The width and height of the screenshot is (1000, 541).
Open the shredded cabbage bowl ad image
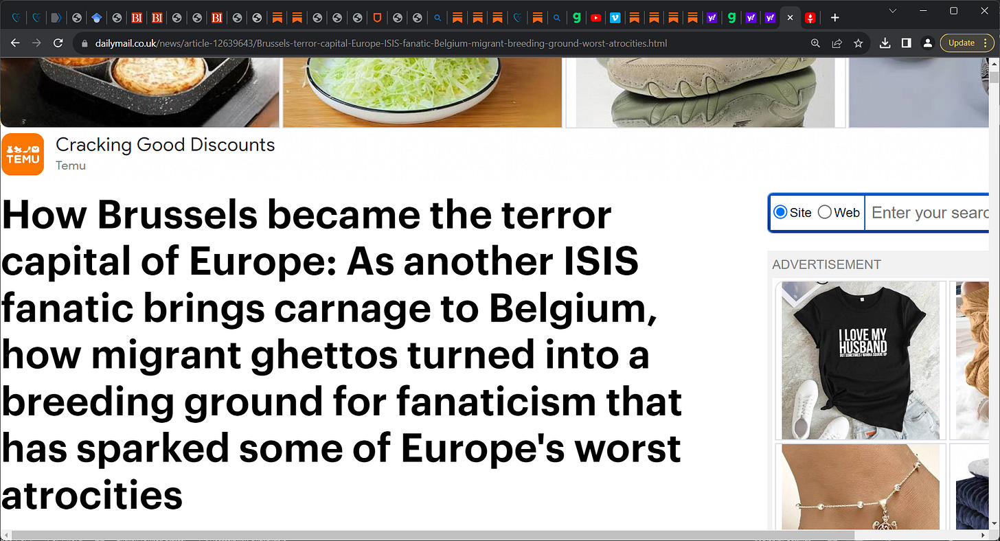422,93
